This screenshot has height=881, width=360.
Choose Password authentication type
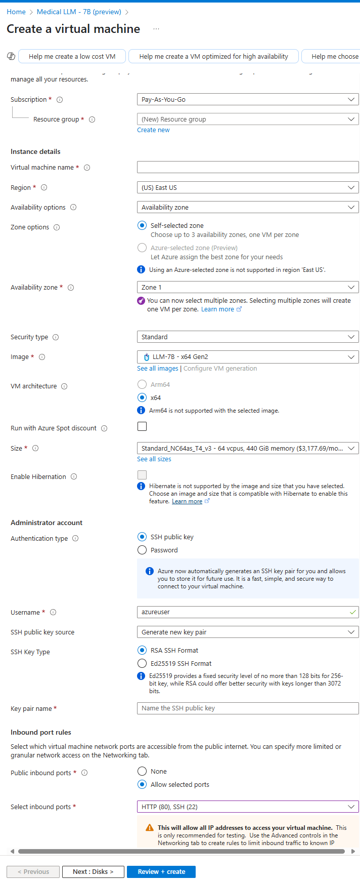pos(142,550)
